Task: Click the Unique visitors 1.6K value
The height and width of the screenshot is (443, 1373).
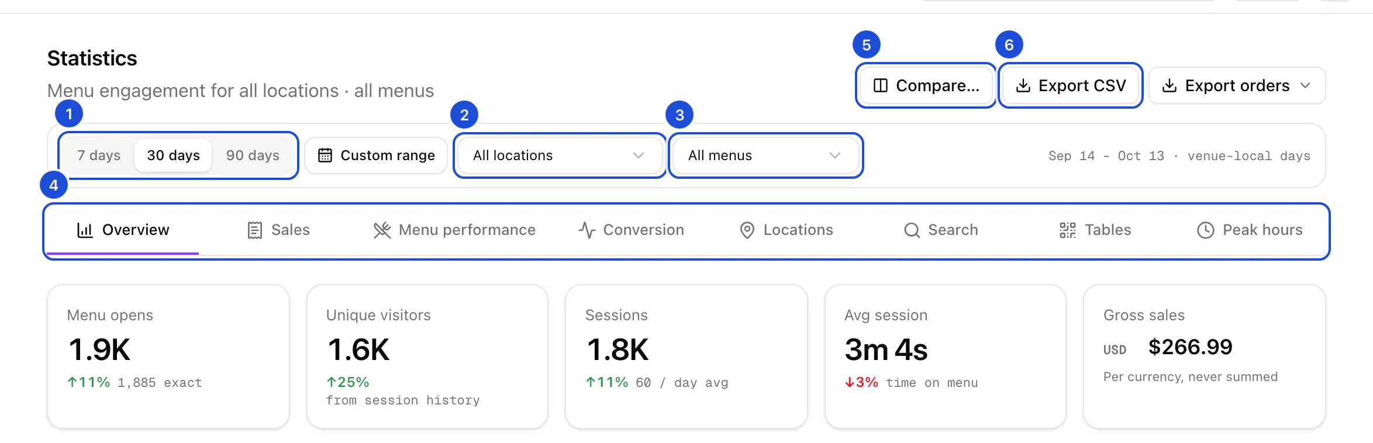Action: pyautogui.click(x=358, y=349)
